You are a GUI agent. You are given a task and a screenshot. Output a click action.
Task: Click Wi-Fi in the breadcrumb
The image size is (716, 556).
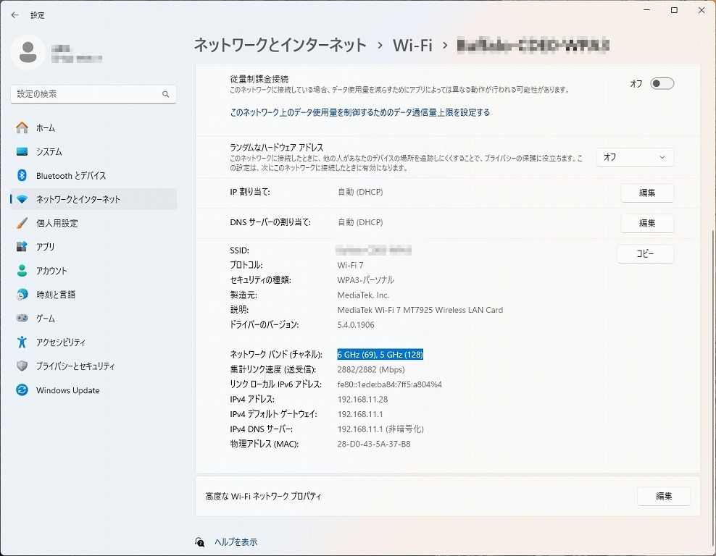click(x=412, y=45)
